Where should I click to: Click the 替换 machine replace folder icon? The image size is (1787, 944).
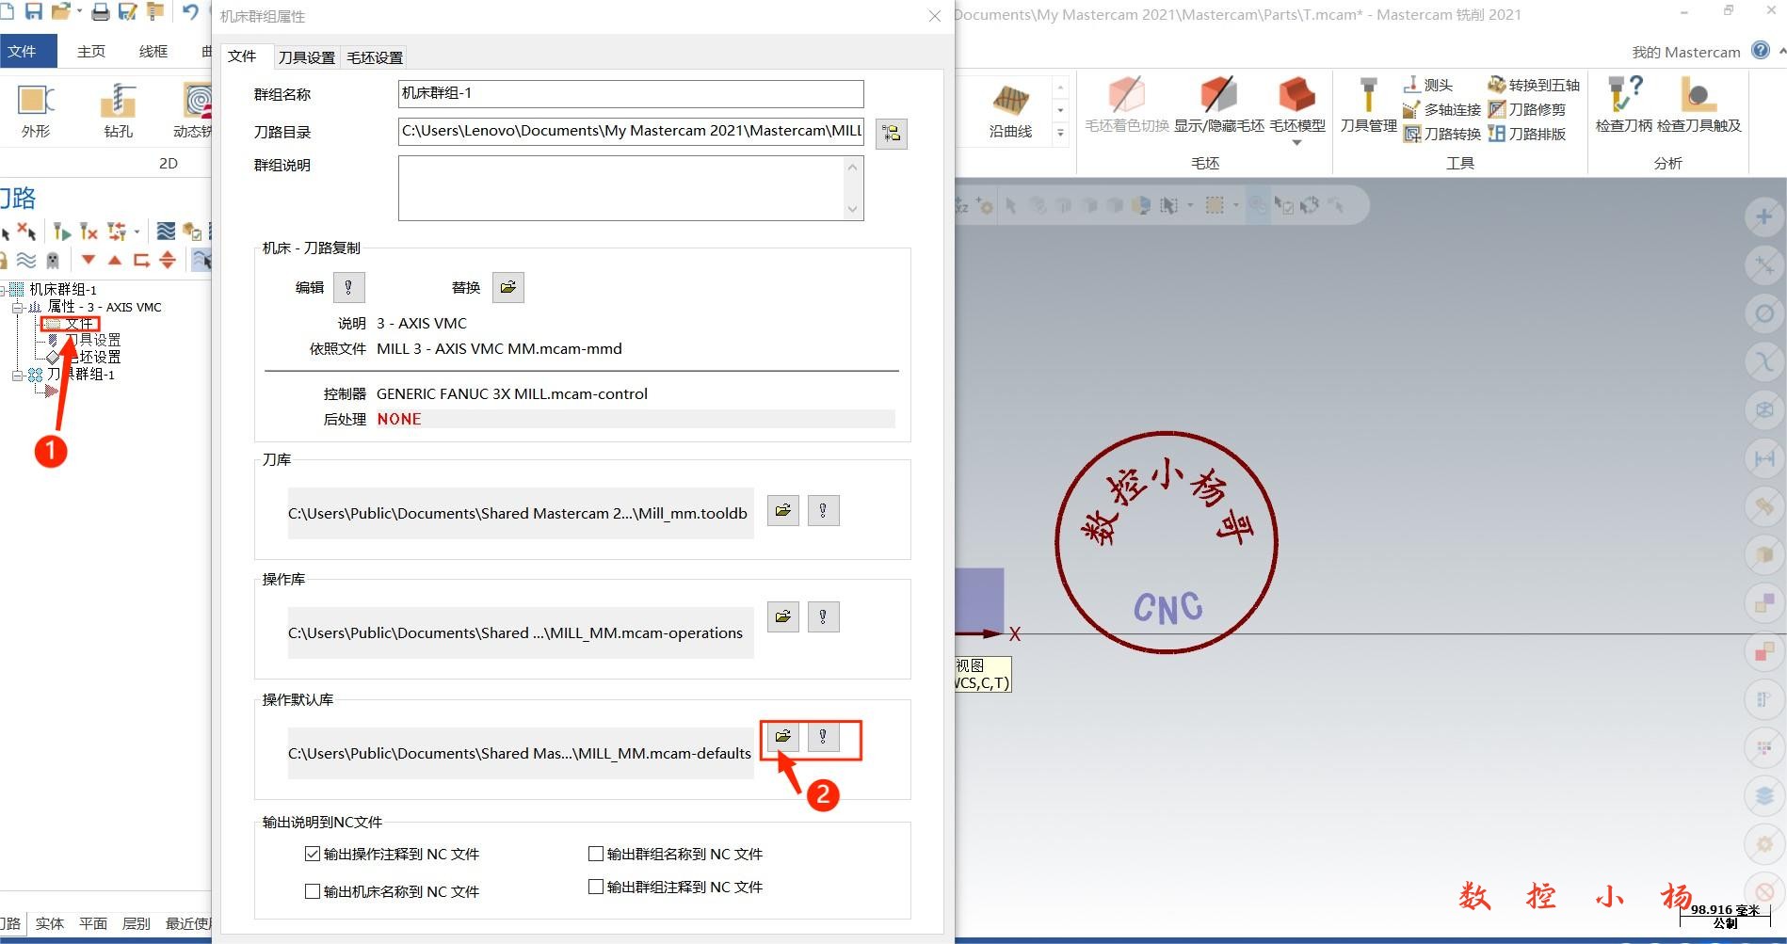coord(507,287)
